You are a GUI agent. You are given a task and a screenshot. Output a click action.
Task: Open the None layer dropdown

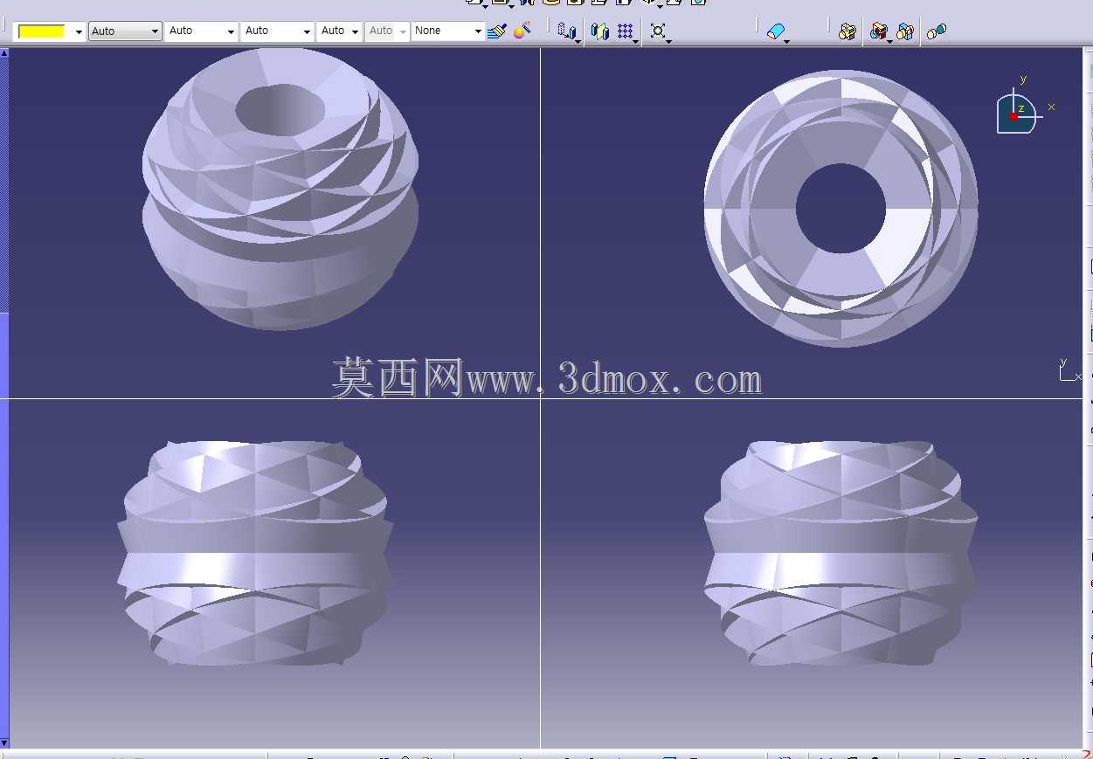point(448,31)
